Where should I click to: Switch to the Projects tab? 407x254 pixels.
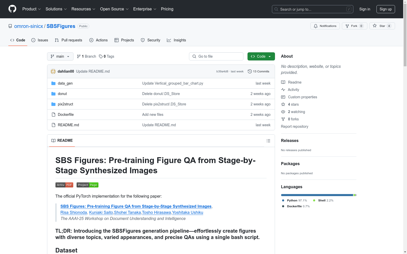click(x=124, y=40)
